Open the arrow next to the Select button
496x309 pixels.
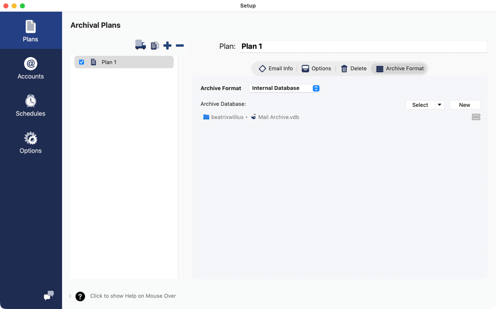[x=439, y=105]
